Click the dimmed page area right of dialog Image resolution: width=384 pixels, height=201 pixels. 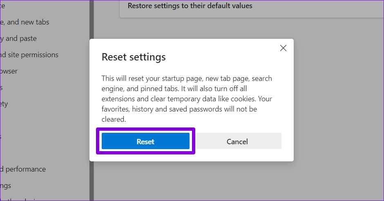(339, 102)
